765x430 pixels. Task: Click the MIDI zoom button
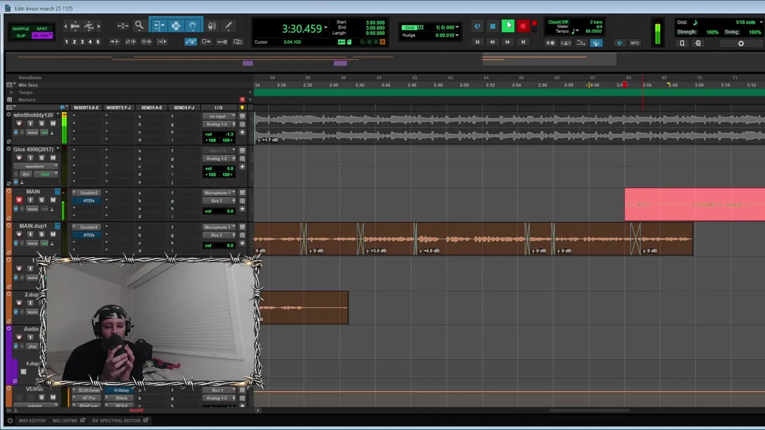coord(88,26)
